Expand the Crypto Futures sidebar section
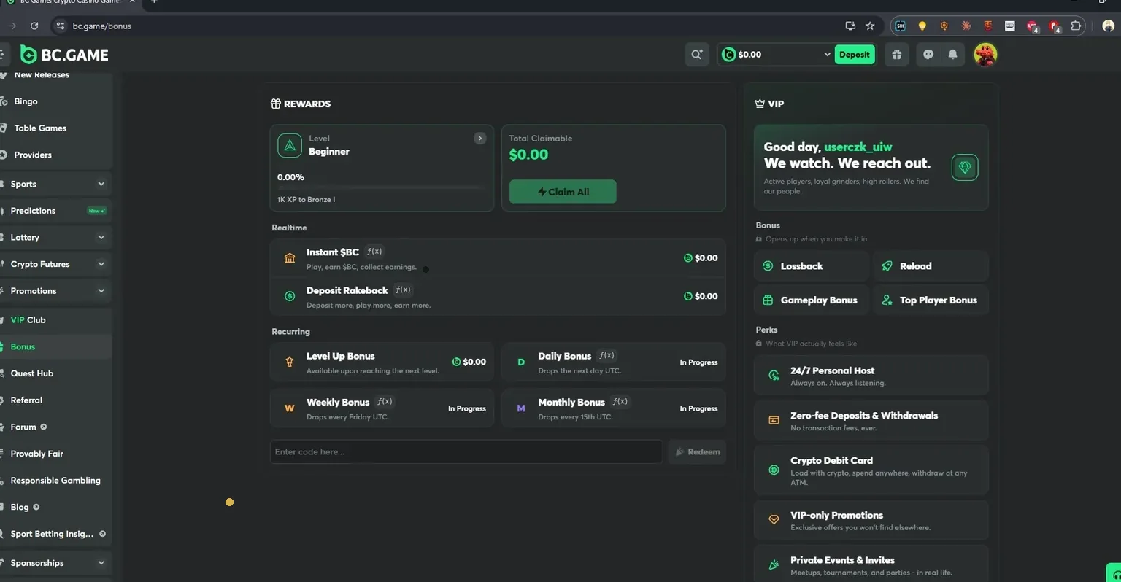The image size is (1121, 582). 101,264
